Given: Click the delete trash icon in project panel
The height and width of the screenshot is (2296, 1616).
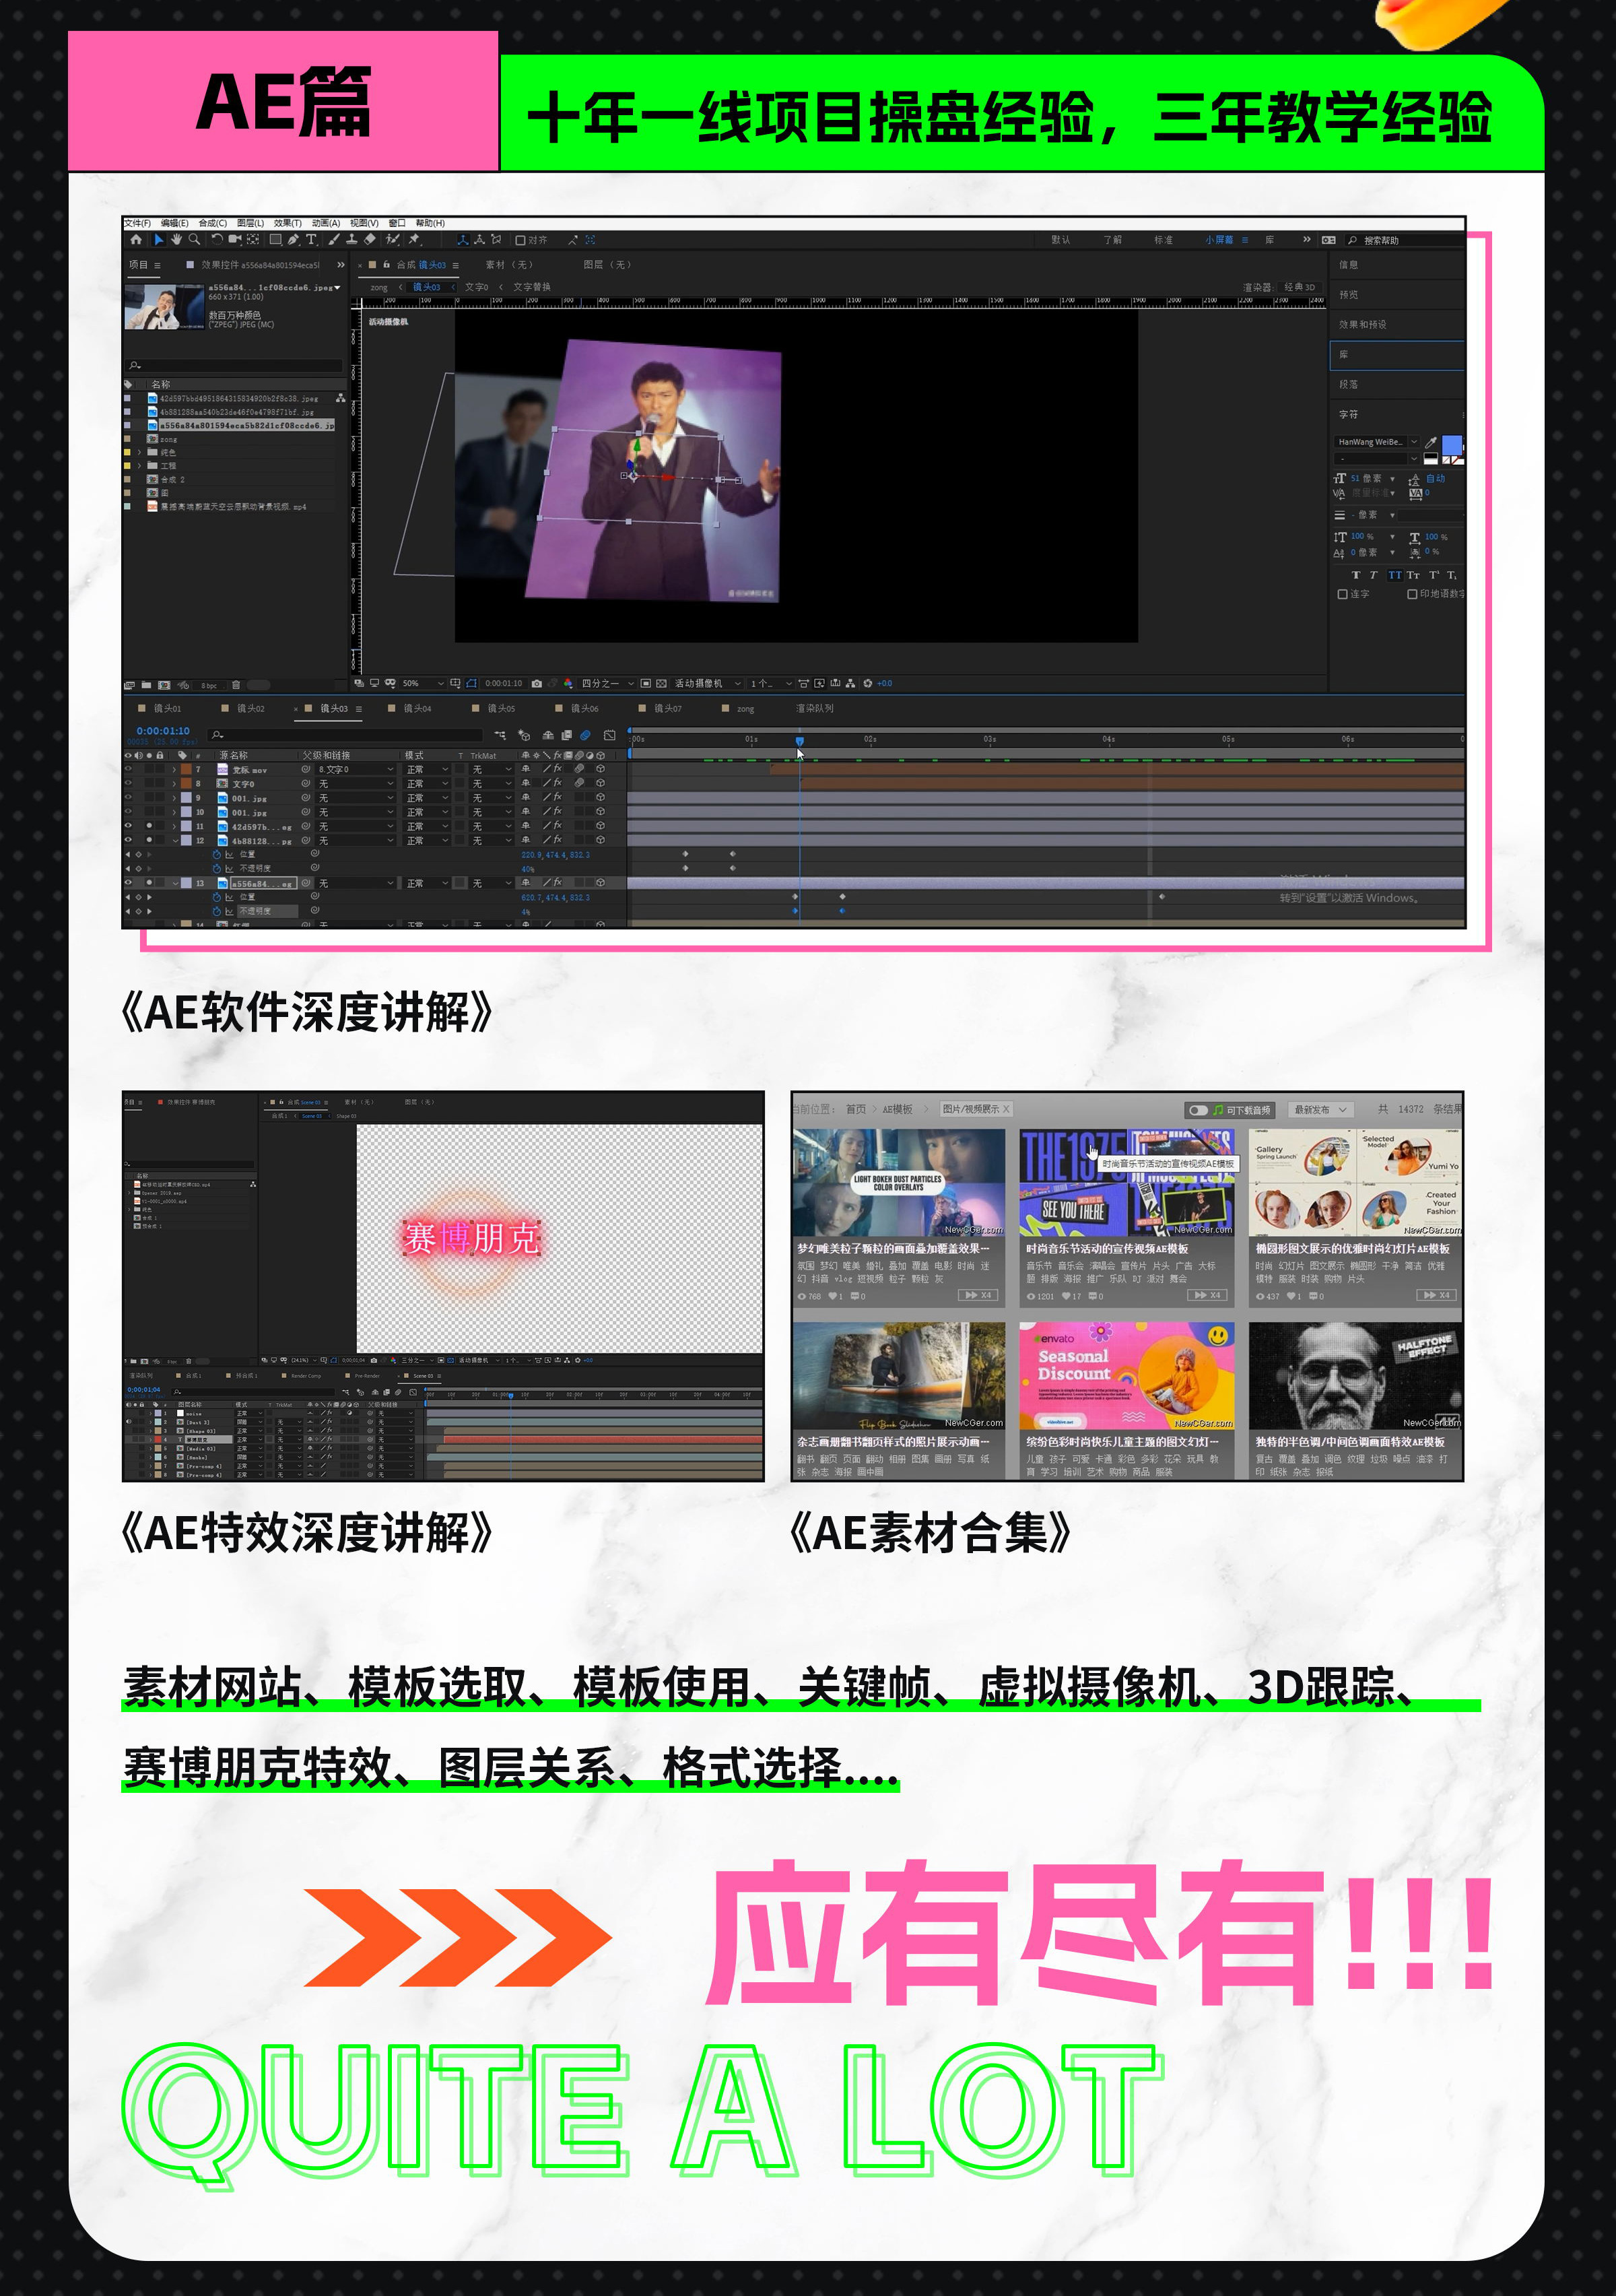Looking at the screenshot, I should [236, 685].
